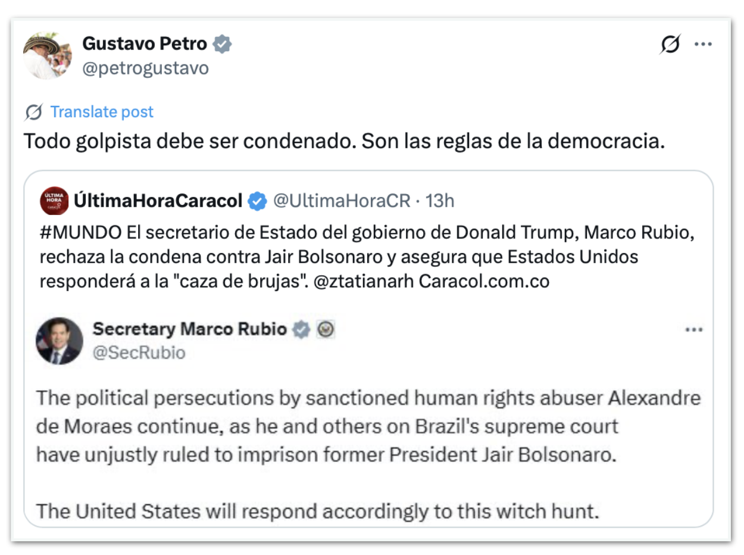Click Marco Rubio's profile photo
The image size is (744, 555).
point(60,341)
